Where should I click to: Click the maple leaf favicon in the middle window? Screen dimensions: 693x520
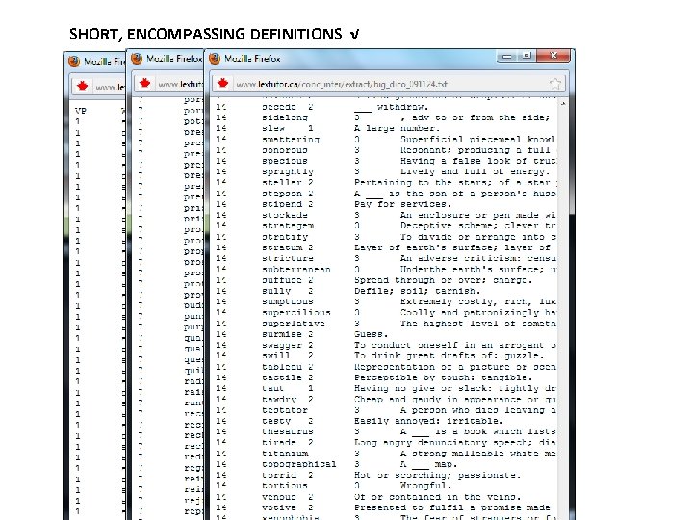[145, 83]
